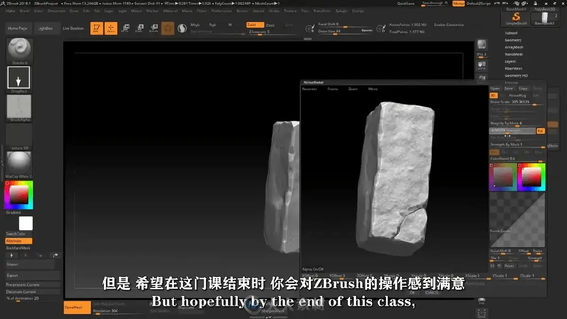Click the main color white swatch
The height and width of the screenshot is (319, 567).
tap(26, 224)
